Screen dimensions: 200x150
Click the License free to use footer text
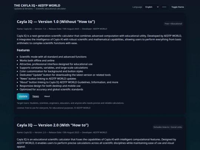54,108
